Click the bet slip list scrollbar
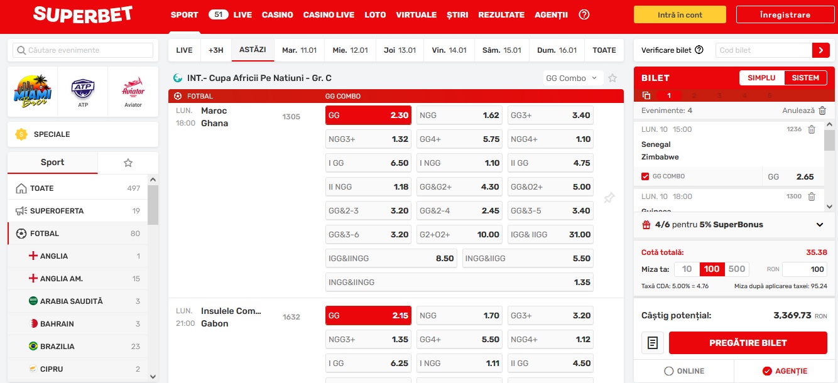 coord(829,141)
